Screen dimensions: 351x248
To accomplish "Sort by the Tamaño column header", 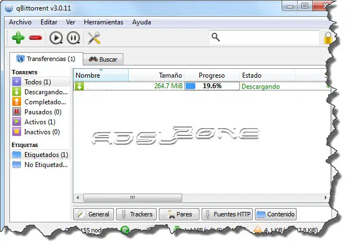I will [x=156, y=75].
